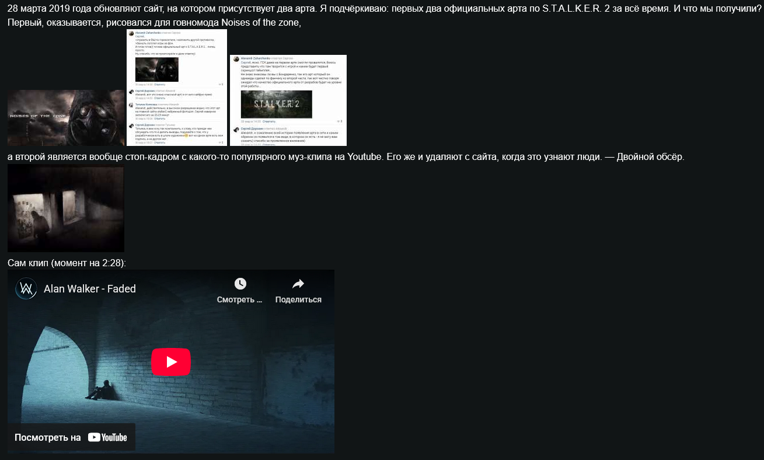Click the line starting 'Первый, оказывается, рисовался'
Screen dimensions: 764x460
tap(154, 23)
